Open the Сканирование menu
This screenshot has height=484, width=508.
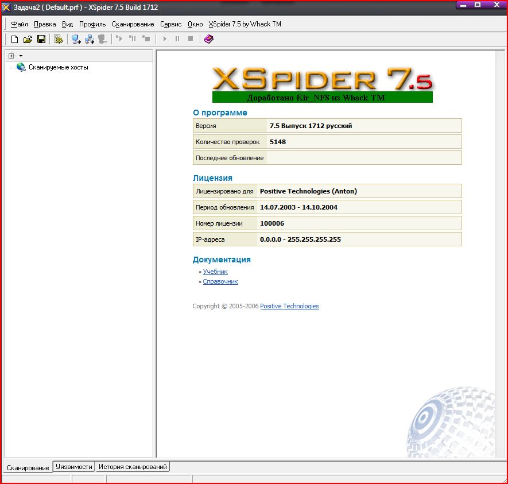[133, 24]
